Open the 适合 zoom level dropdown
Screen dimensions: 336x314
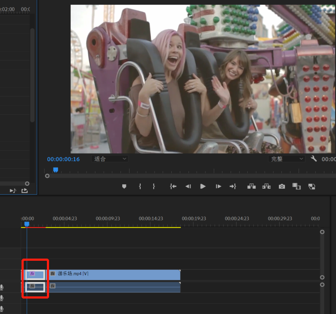(x=111, y=159)
